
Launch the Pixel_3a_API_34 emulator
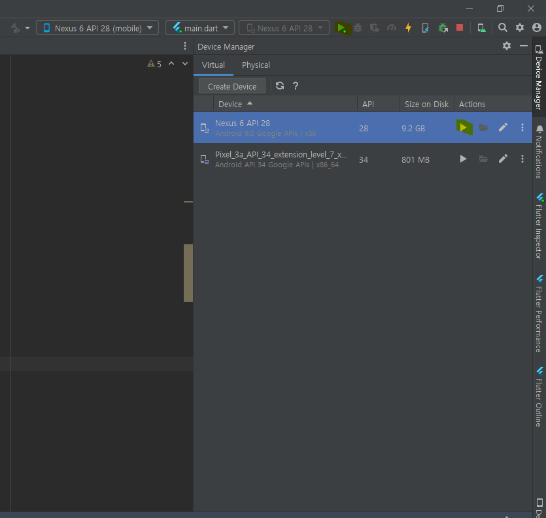click(463, 159)
